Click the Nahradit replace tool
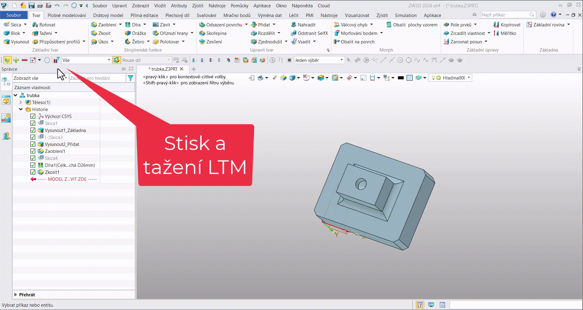 (303, 25)
